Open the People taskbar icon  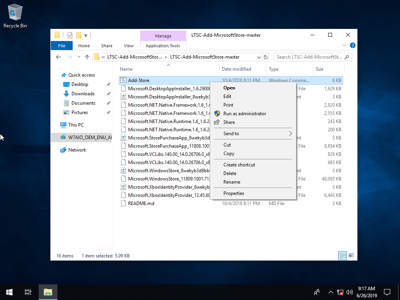click(317, 292)
